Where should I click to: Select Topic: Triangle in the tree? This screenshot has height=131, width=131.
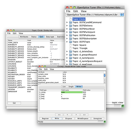(x=80, y=48)
